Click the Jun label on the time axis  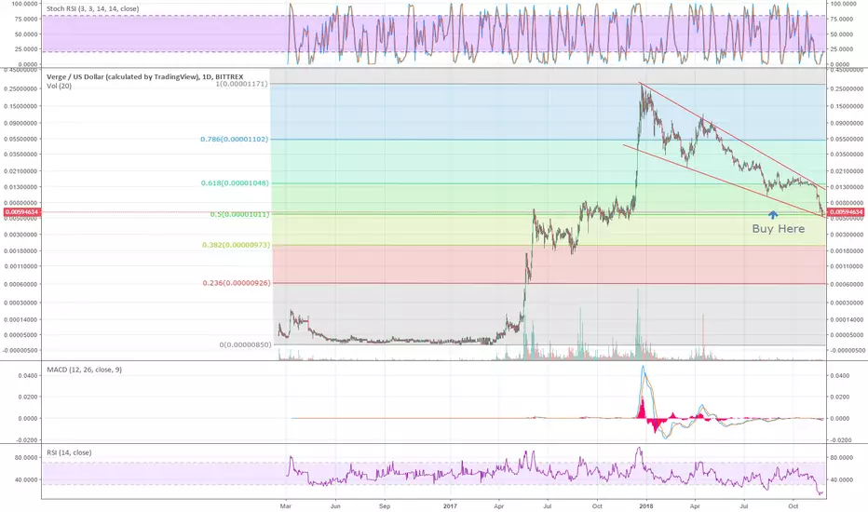(x=335, y=505)
